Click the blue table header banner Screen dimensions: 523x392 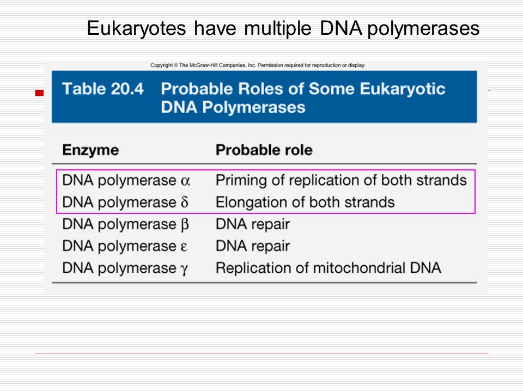[264, 97]
